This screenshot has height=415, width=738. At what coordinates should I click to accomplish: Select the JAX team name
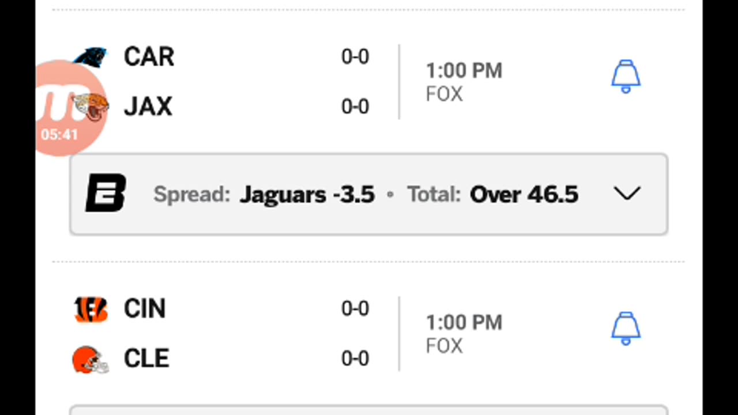coord(148,107)
